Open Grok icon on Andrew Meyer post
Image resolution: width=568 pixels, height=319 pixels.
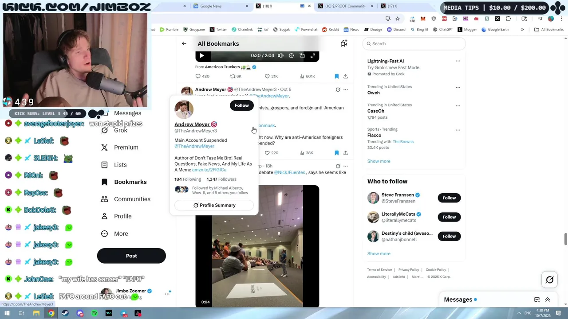(x=338, y=89)
